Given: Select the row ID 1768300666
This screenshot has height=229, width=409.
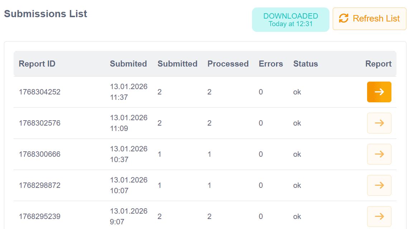Looking at the screenshot, I should point(39,154).
